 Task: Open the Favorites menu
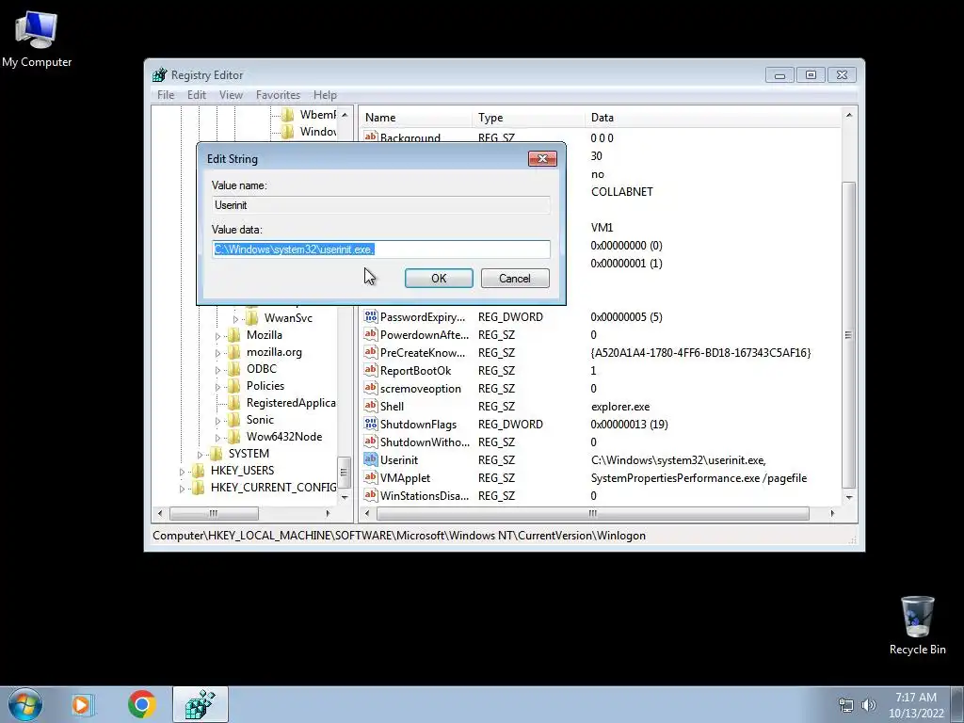click(278, 95)
